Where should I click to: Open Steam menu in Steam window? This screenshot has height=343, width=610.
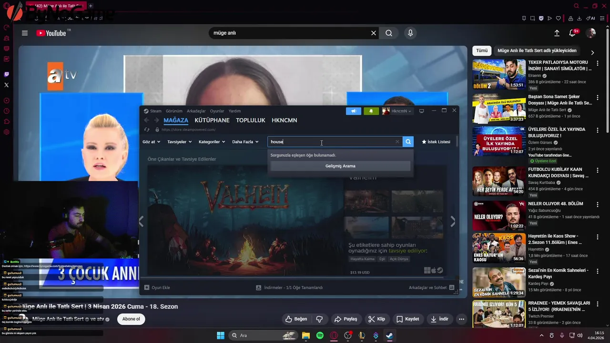pos(156,111)
